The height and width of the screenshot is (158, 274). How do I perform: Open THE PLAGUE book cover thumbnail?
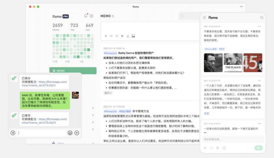(x=233, y=63)
